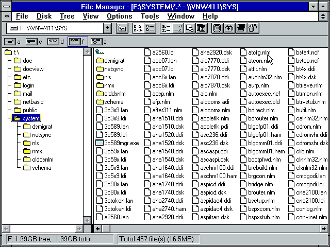Select the a2560.ldi file

pyautogui.click(x=159, y=52)
